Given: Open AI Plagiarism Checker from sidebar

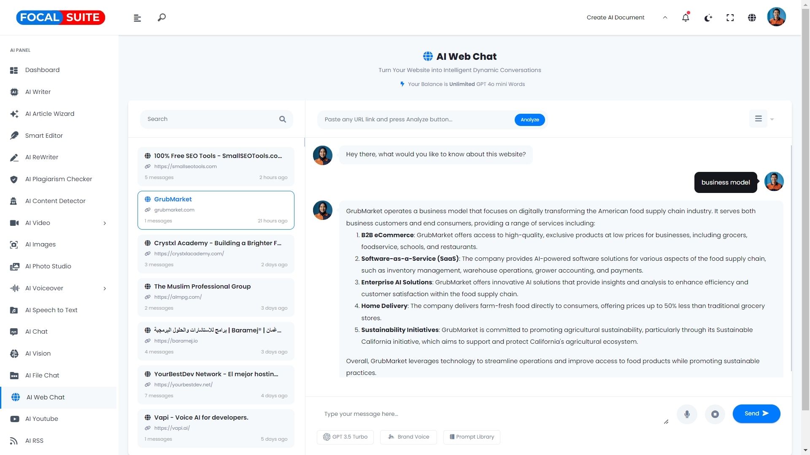Looking at the screenshot, I should click(x=58, y=179).
